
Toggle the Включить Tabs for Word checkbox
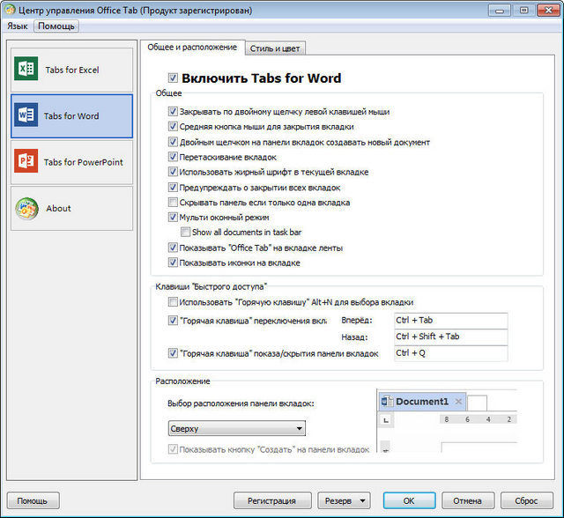click(x=173, y=78)
